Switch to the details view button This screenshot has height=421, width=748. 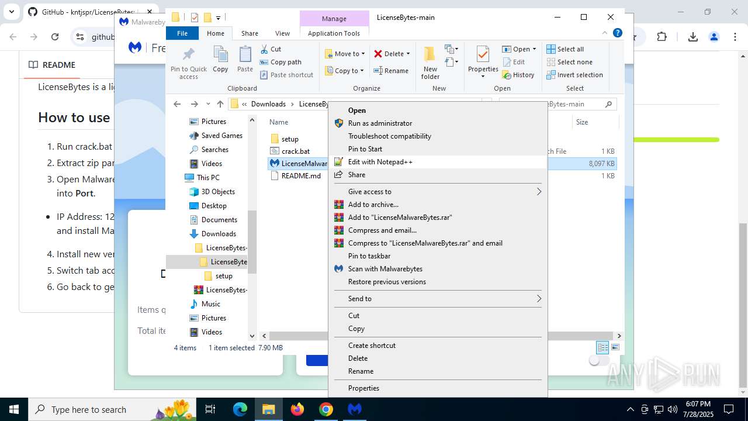pos(602,347)
